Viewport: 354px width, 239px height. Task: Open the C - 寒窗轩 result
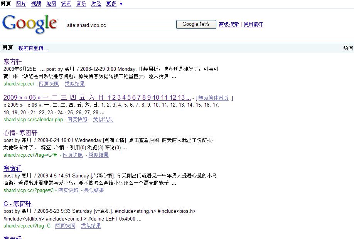click(x=17, y=204)
